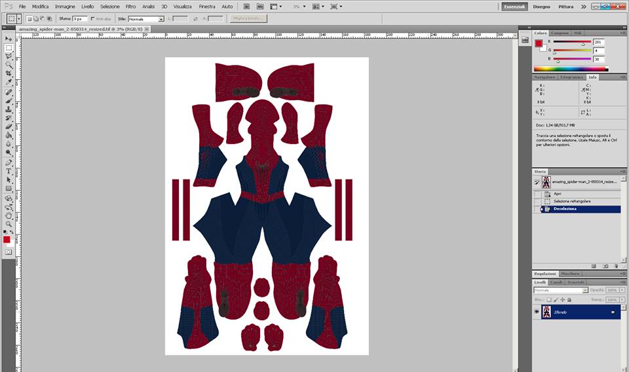Switch to Pittura workspace
The width and height of the screenshot is (629, 372).
click(x=565, y=7)
